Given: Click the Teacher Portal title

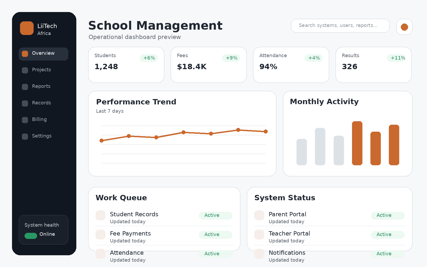Looking at the screenshot, I should point(289,233).
